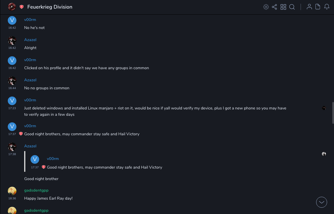The width and height of the screenshot is (334, 214).
Task: Open the apps grid icon
Action: tap(283, 7)
